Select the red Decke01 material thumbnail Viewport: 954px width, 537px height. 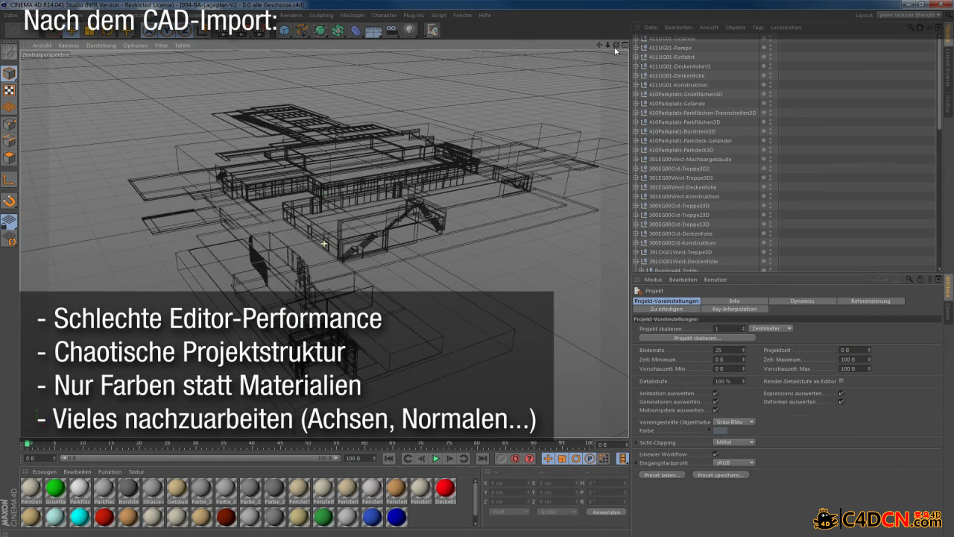point(445,489)
